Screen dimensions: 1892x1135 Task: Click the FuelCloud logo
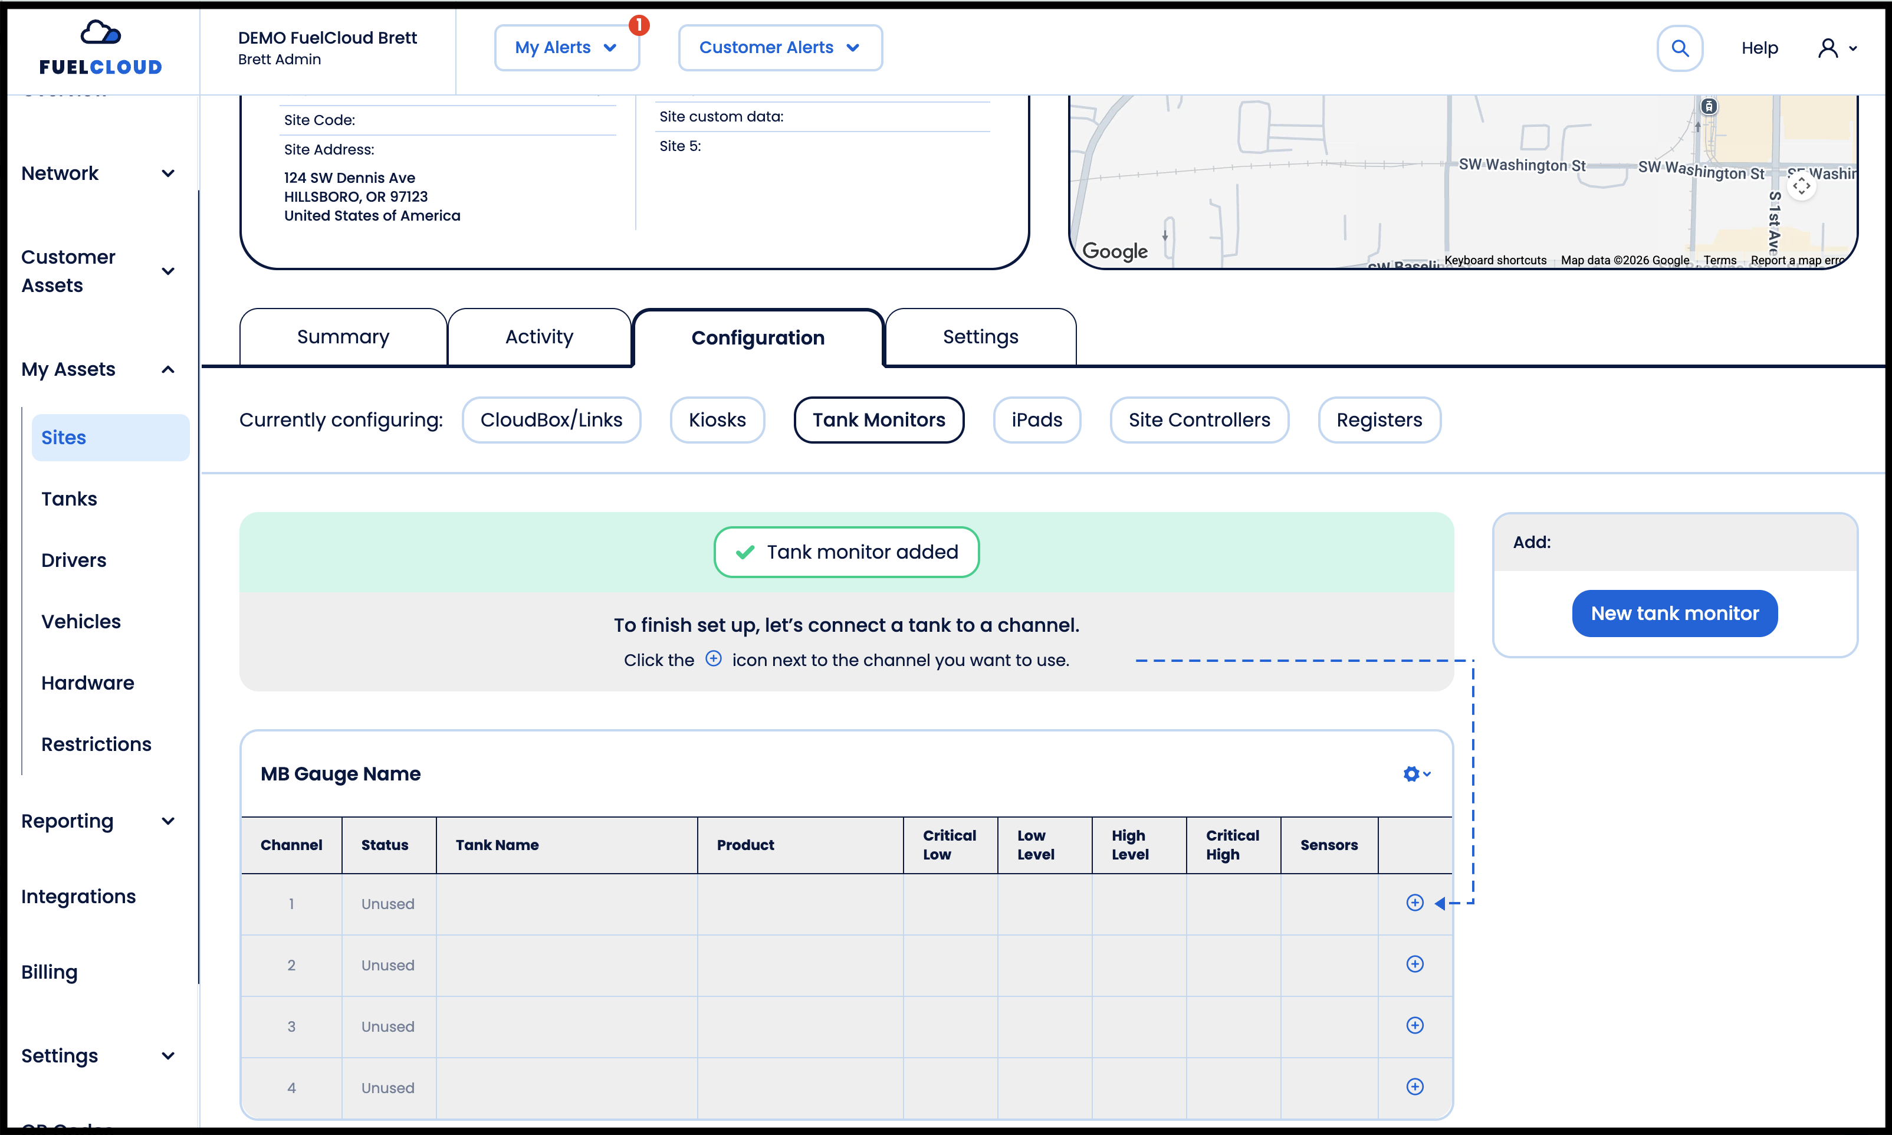(100, 47)
